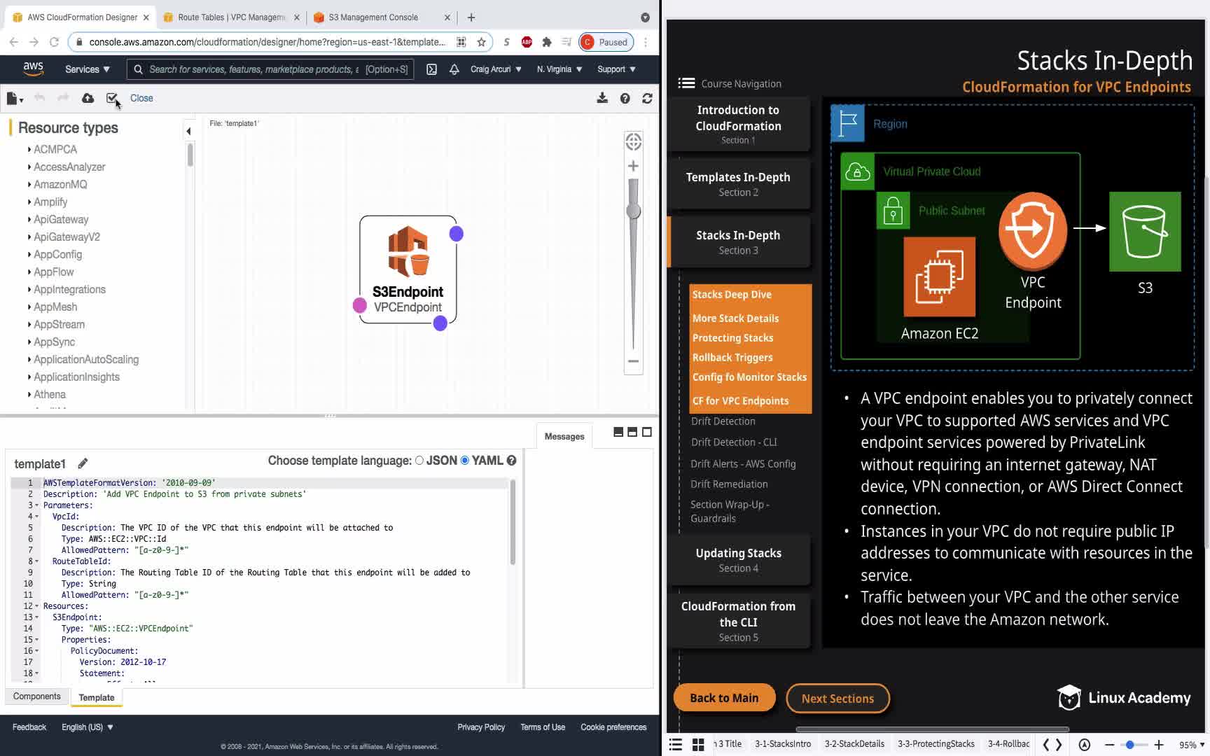
Task: Go to previous slide tab arrow
Action: point(1046,745)
